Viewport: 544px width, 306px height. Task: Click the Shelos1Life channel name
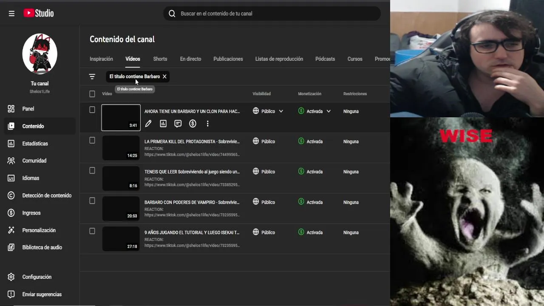(40, 92)
